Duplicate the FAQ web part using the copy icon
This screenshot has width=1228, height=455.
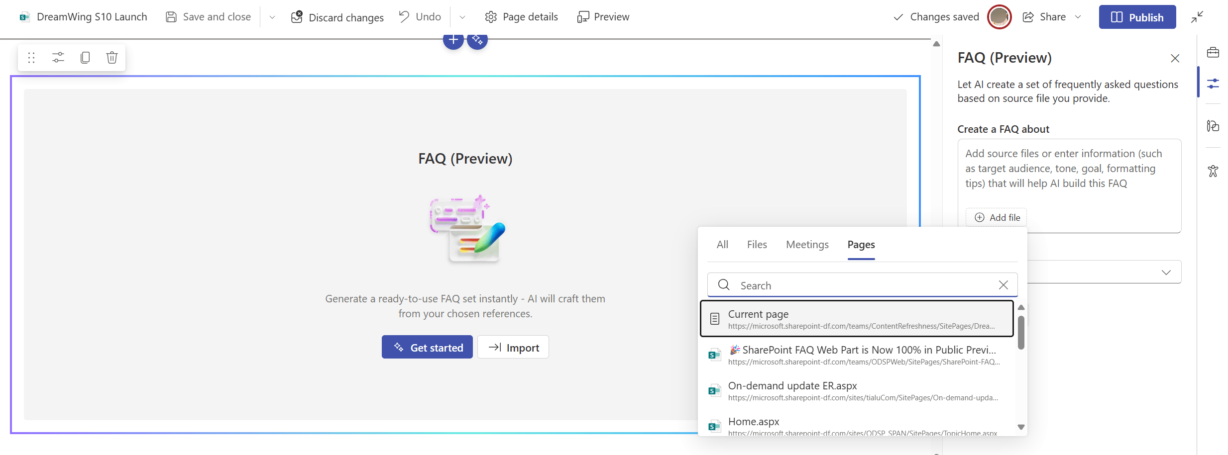pos(85,57)
